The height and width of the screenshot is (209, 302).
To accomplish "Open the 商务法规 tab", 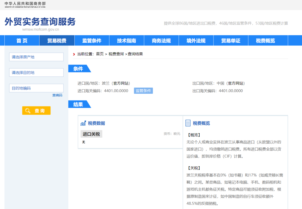I will [161, 41].
